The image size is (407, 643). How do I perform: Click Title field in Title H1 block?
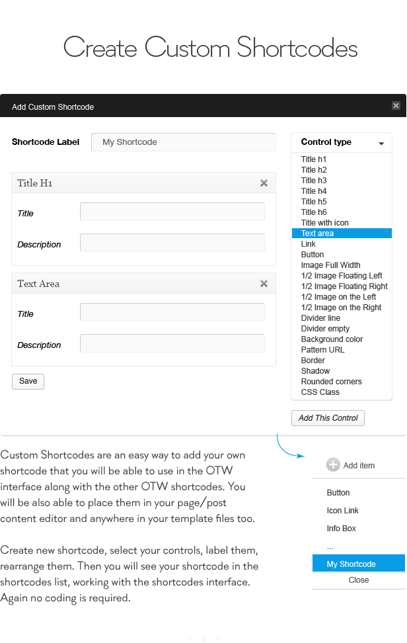click(172, 212)
